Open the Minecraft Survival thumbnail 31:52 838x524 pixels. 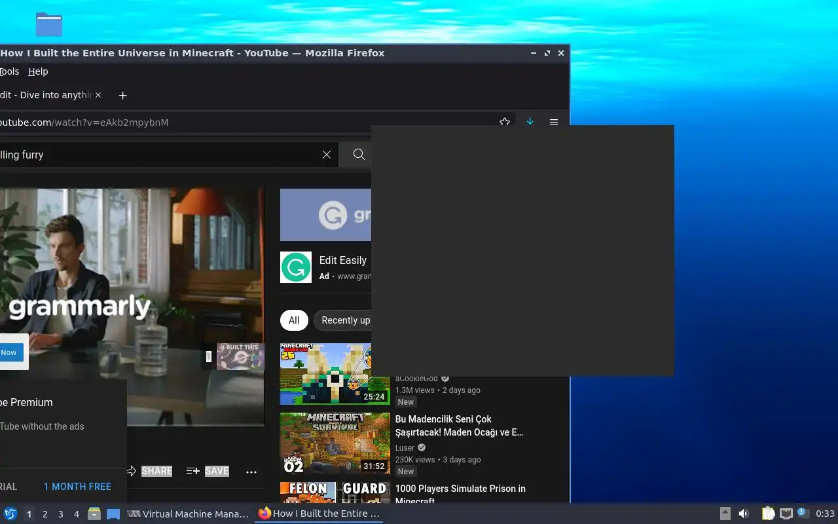click(x=335, y=443)
